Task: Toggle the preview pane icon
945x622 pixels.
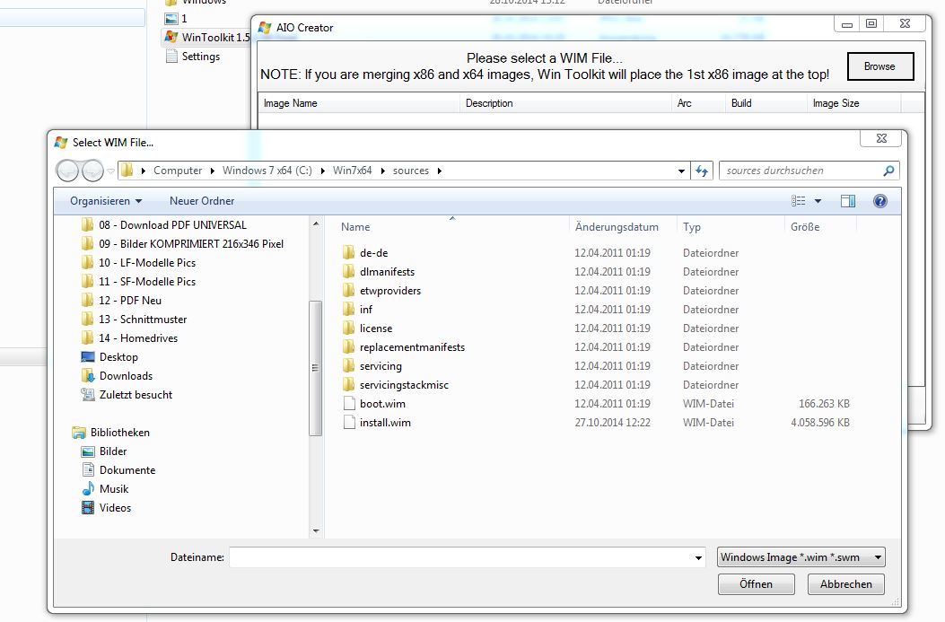Action: tap(848, 201)
